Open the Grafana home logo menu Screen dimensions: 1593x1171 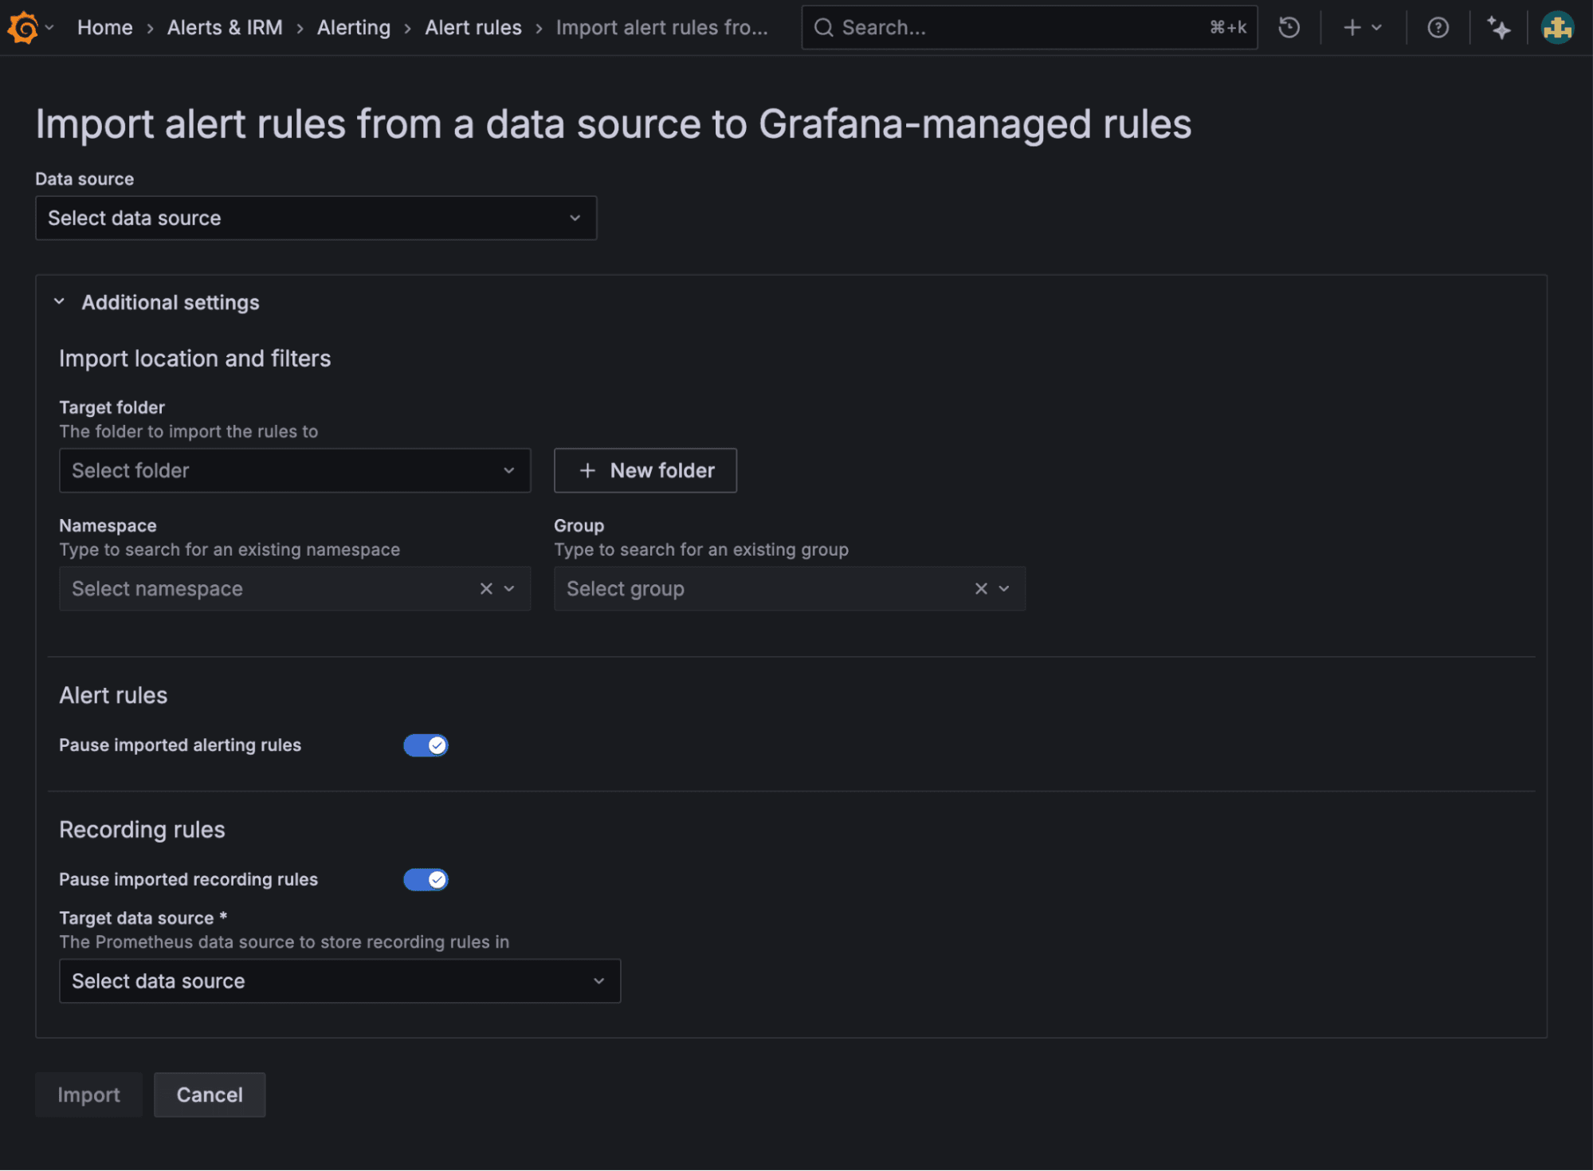(x=22, y=26)
